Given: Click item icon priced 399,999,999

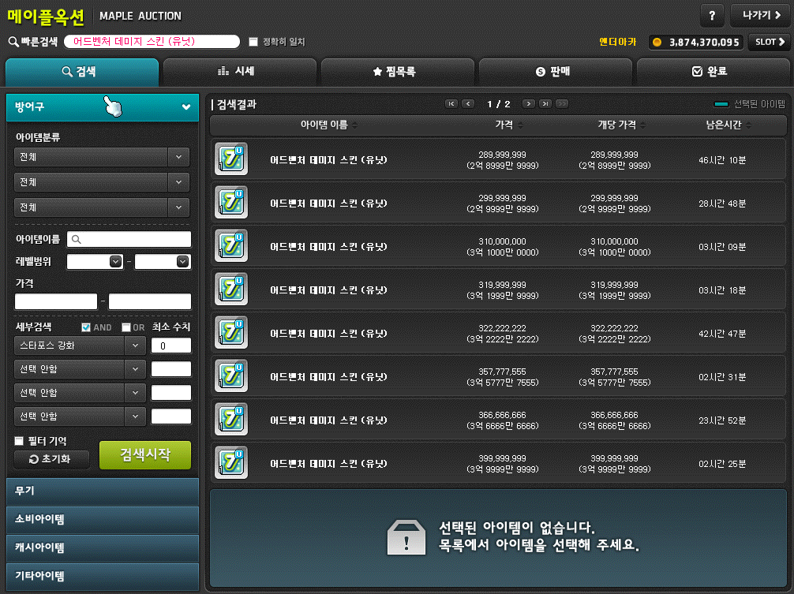Looking at the screenshot, I should (231, 464).
